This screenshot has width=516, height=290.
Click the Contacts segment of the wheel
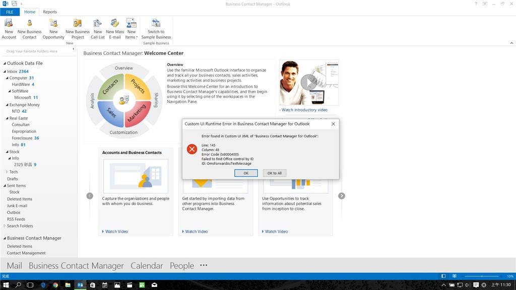click(x=110, y=87)
